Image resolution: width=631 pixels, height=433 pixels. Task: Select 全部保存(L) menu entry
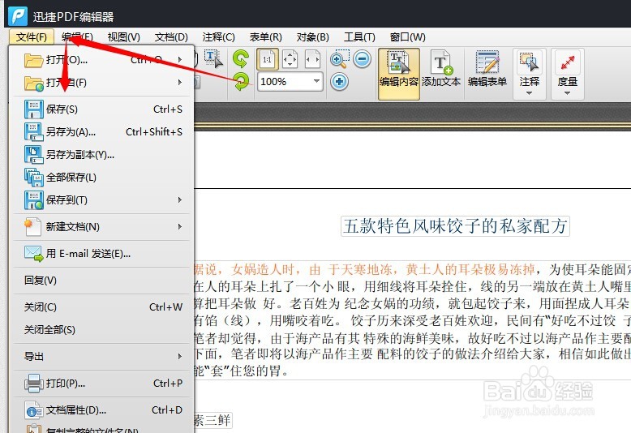[101, 177]
